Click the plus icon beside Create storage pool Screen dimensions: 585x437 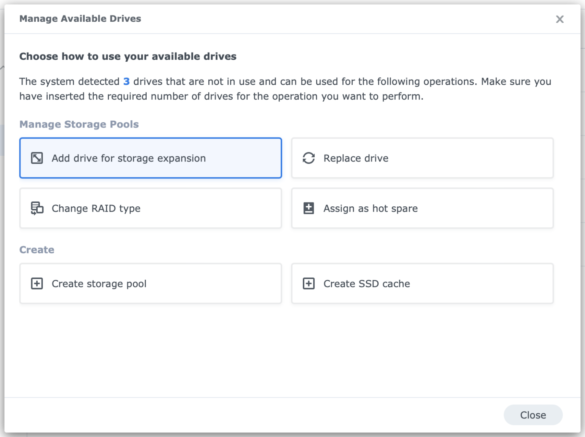click(x=37, y=284)
